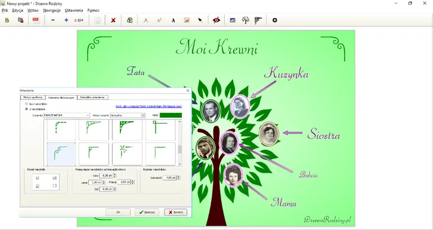433x230 pixels.
Task: Choose the filled floral corner thumbnail
Action: click(x=128, y=130)
